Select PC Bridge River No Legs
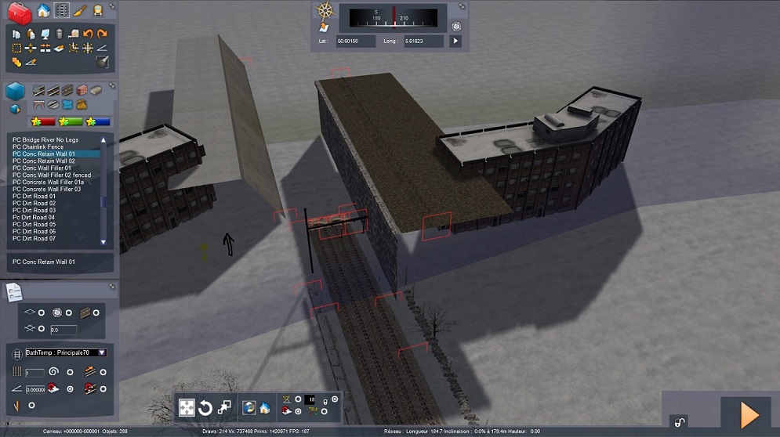The image size is (780, 437). coord(45,139)
